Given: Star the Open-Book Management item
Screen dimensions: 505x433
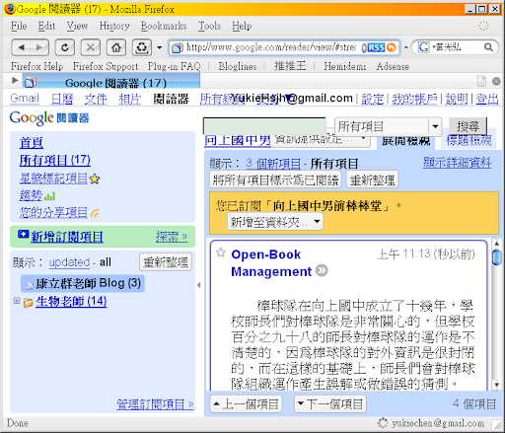Looking at the screenshot, I should pyautogui.click(x=221, y=253).
